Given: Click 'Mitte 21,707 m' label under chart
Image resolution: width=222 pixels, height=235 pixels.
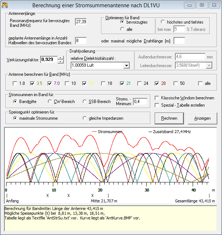Looking at the screenshot, I should [x=104, y=201].
